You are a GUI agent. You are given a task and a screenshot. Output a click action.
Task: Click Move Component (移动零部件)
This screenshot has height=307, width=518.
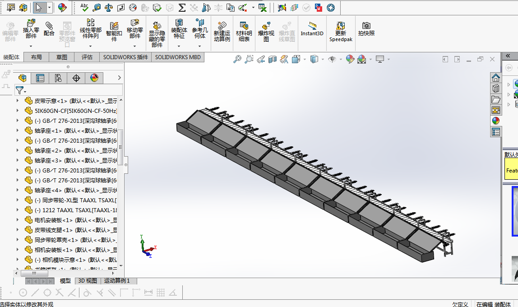click(x=135, y=29)
